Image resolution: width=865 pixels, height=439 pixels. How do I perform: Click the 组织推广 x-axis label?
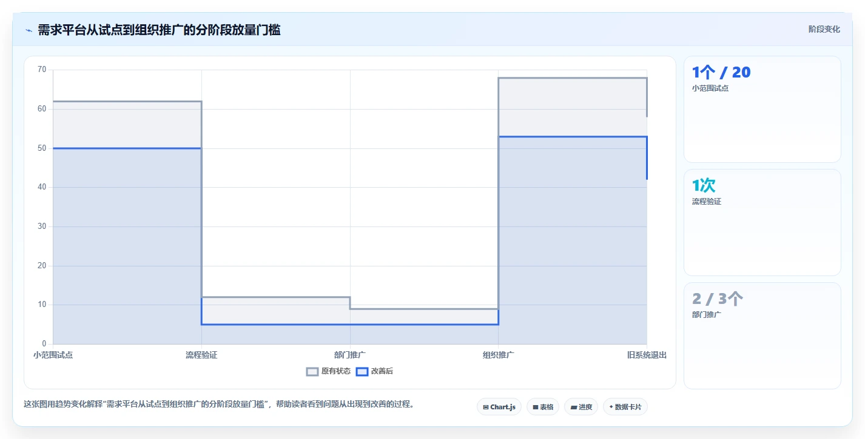pos(499,355)
